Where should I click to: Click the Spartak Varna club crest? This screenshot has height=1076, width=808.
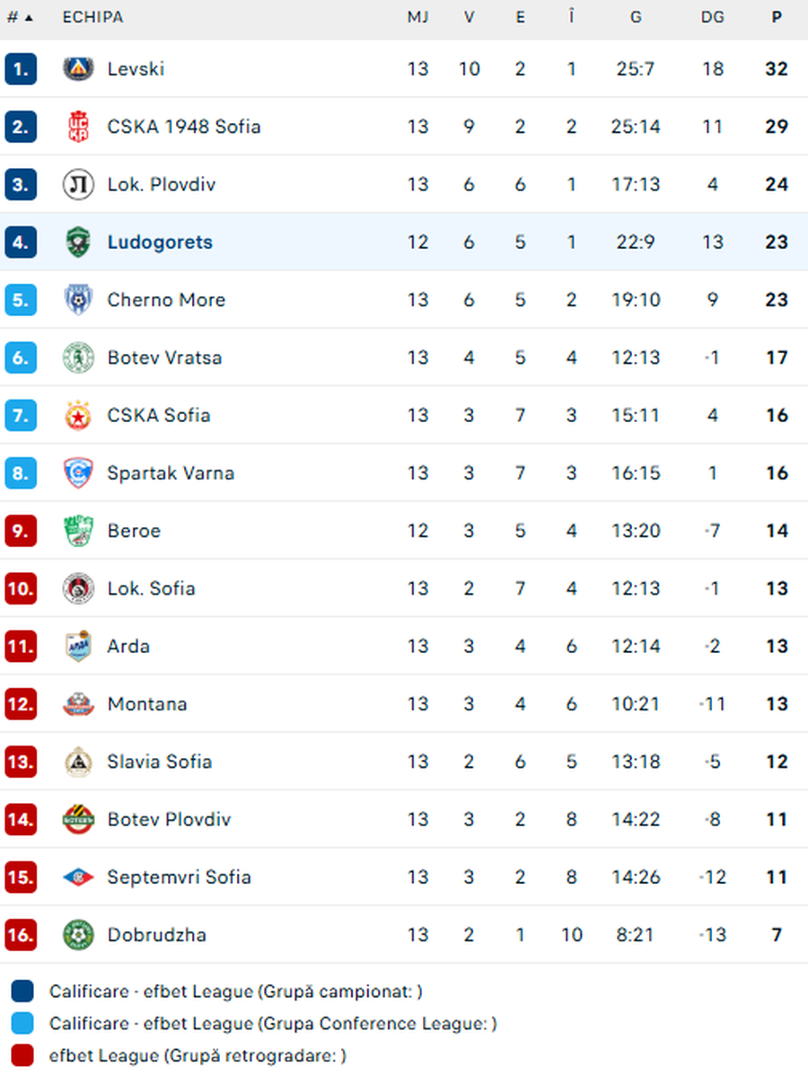click(78, 472)
